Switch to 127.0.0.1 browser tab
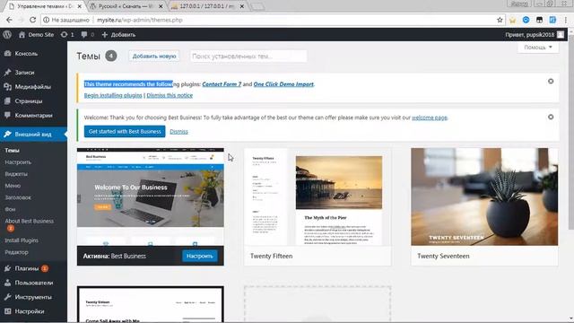The width and height of the screenshot is (574, 323). pyautogui.click(x=207, y=6)
